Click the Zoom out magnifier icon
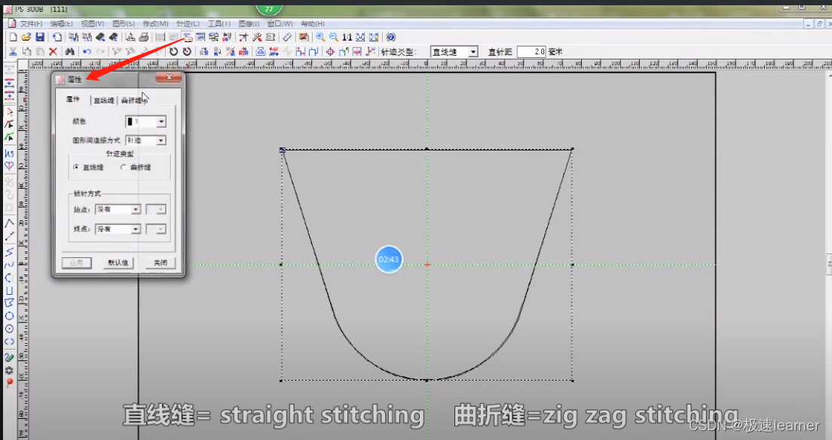The width and height of the screenshot is (832, 440). [x=334, y=37]
